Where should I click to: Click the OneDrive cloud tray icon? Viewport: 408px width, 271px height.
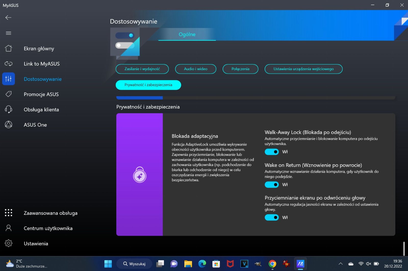[351, 264]
